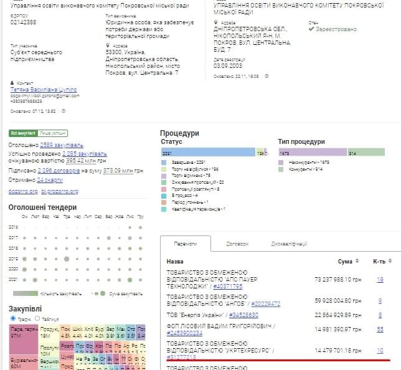Click the info icon after update time 22.11
The image size is (401, 370).
click(x=266, y=77)
